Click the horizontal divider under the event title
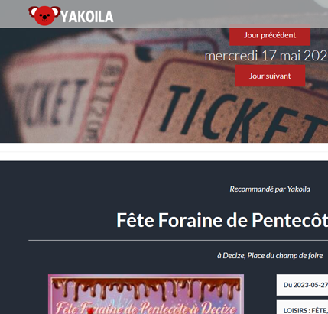Viewport: 328px width, 314px height. [178, 240]
